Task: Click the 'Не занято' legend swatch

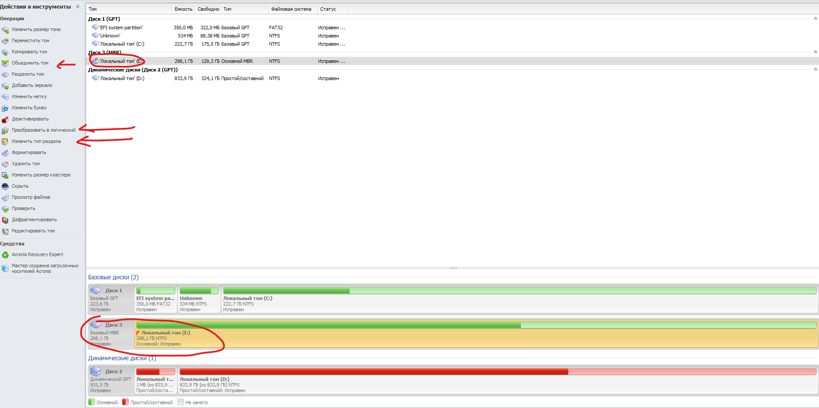Action: tap(180, 402)
